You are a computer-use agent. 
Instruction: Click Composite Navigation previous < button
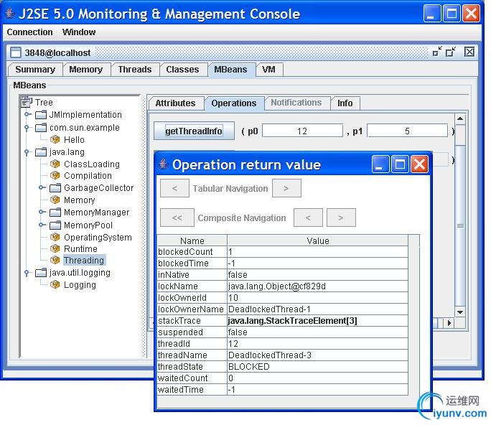tap(308, 218)
